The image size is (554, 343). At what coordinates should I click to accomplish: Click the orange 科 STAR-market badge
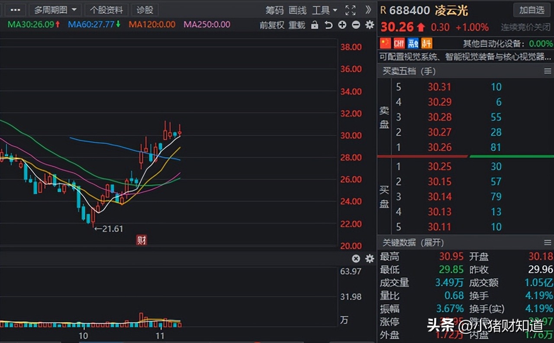click(x=425, y=43)
